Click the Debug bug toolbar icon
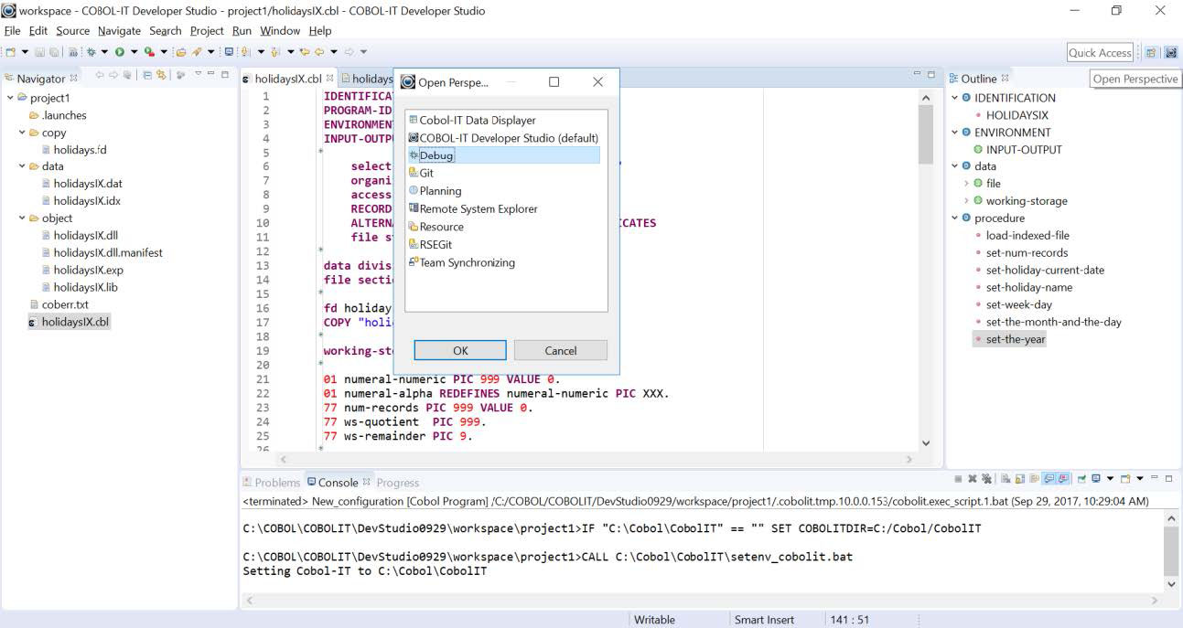This screenshot has height=628, width=1183. click(91, 52)
